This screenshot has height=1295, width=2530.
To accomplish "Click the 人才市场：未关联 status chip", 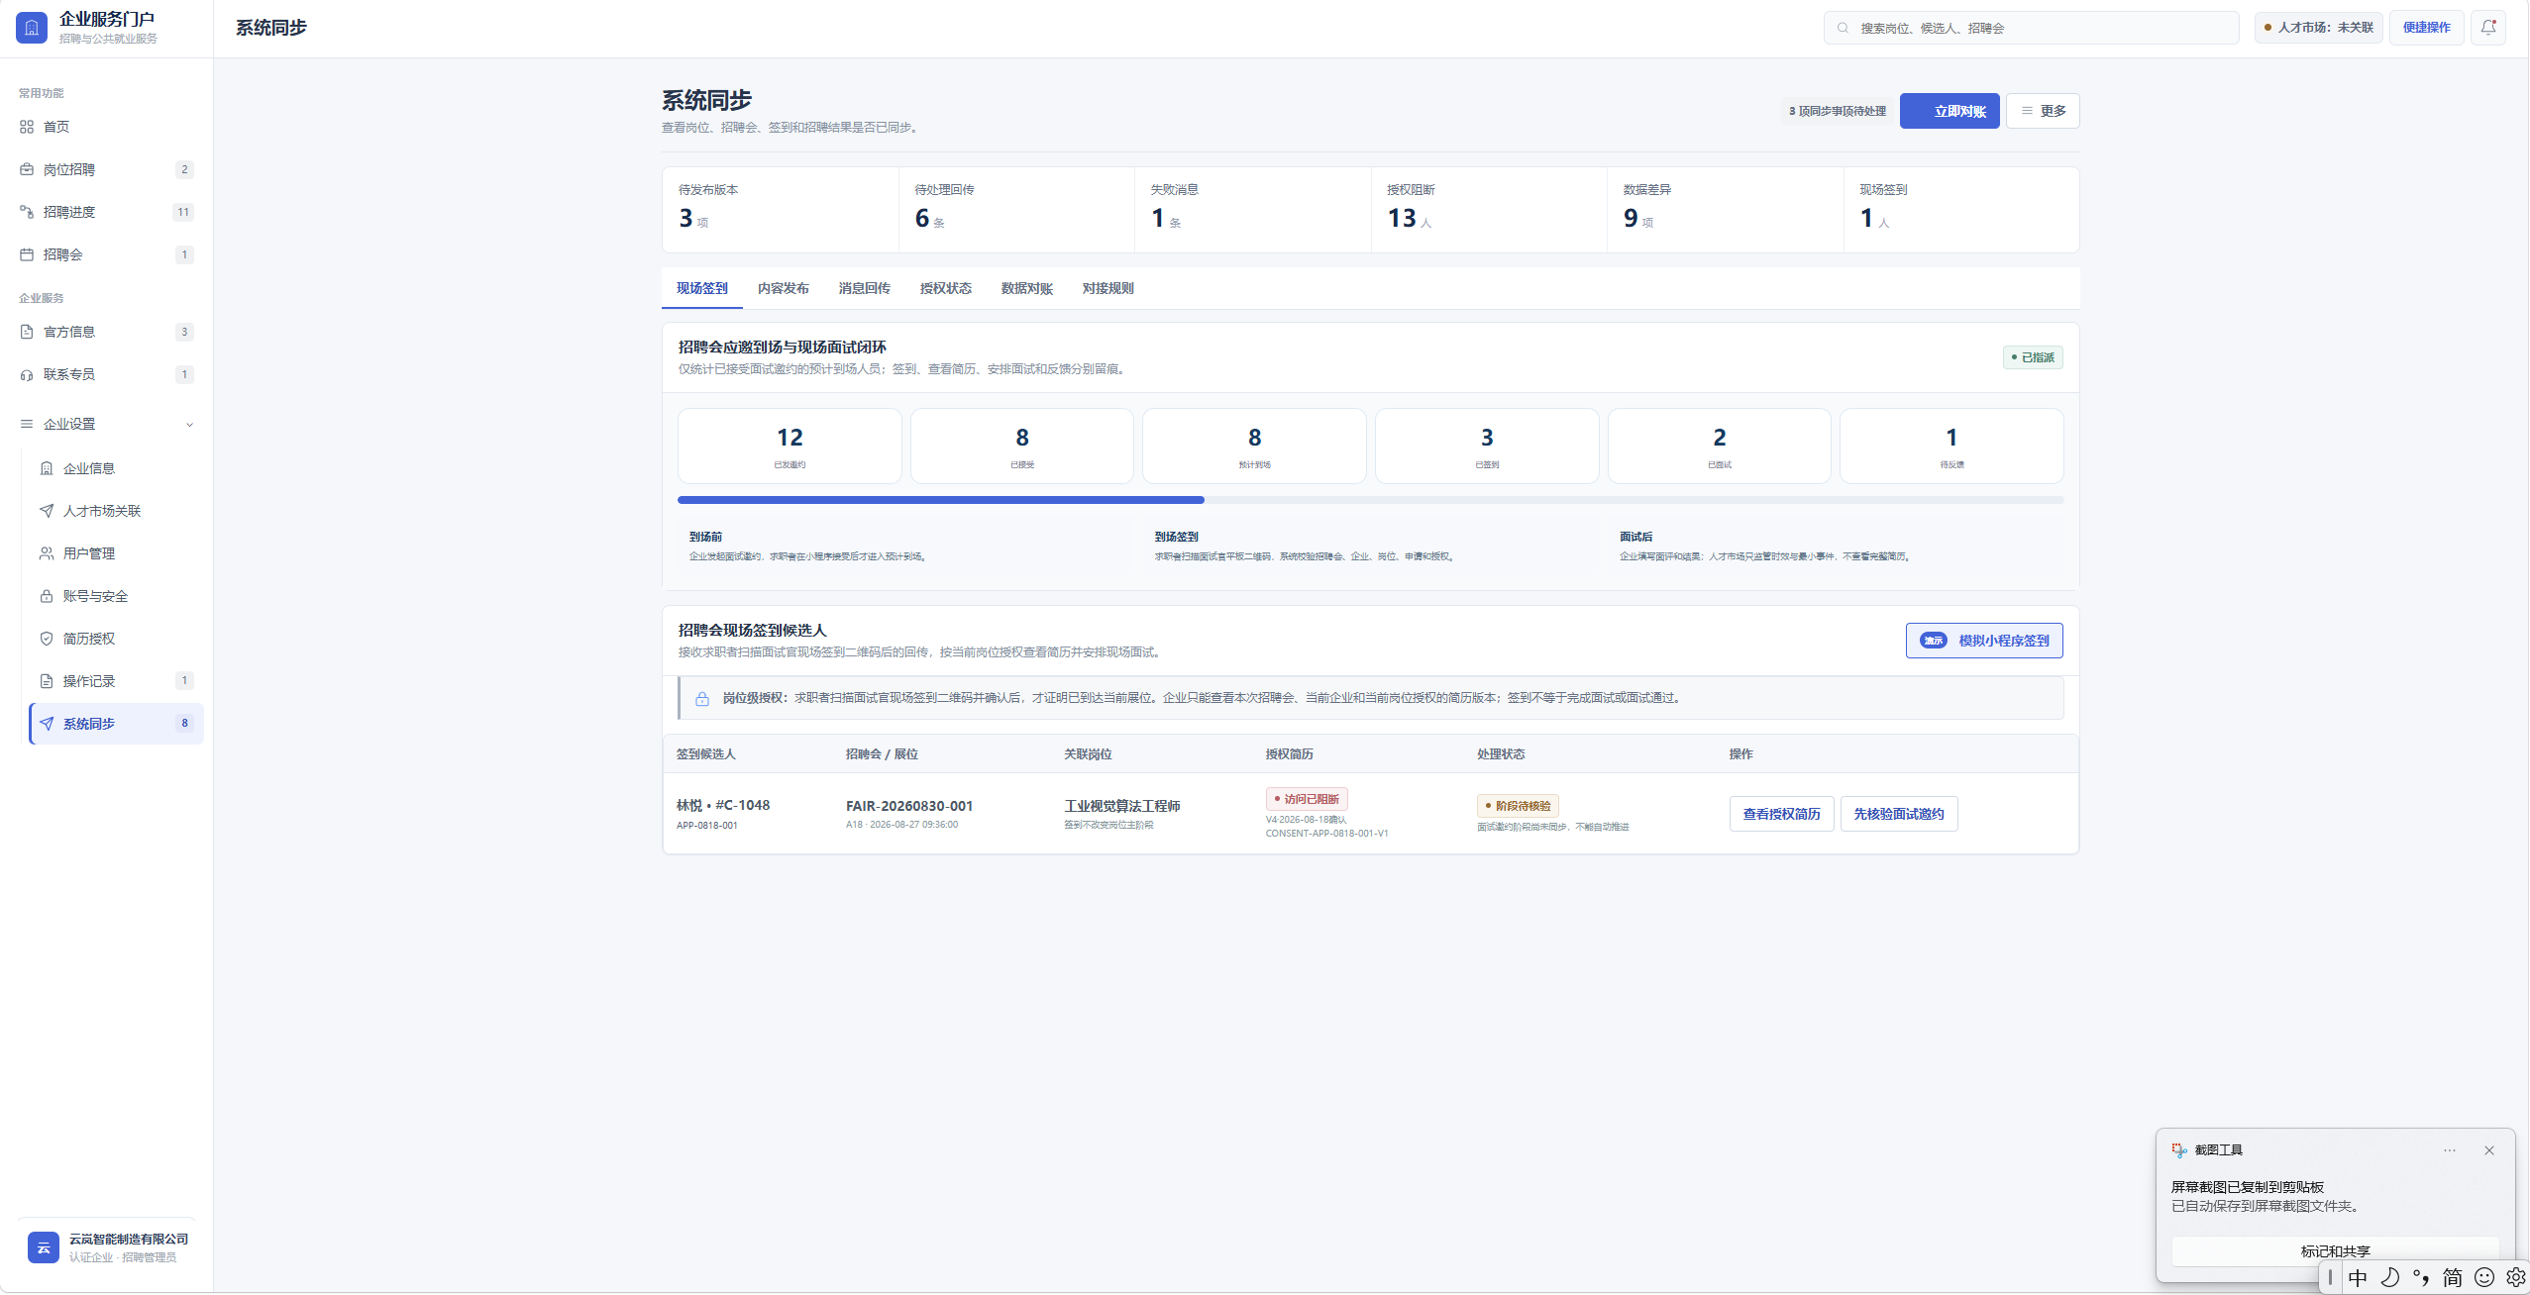I will point(2319,28).
